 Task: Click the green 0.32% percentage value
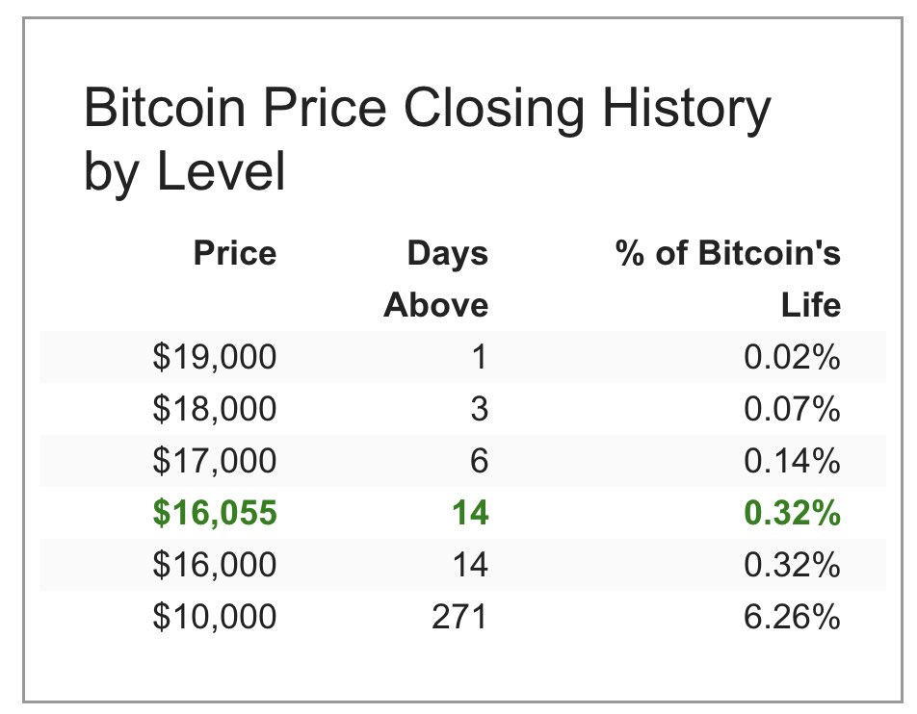click(x=793, y=513)
